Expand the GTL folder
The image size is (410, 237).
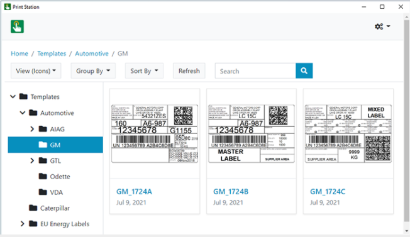(32, 161)
